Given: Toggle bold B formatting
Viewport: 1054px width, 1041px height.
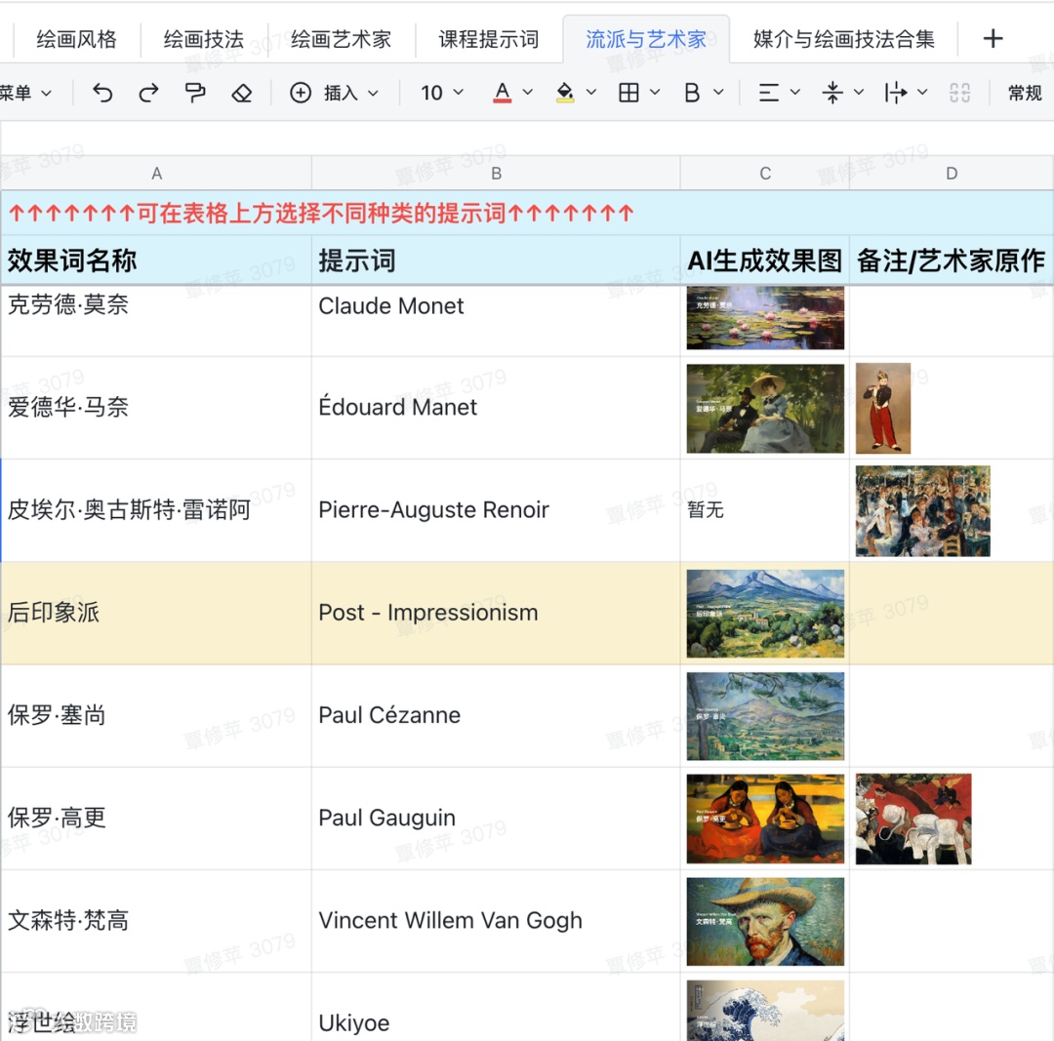Looking at the screenshot, I should click(692, 92).
